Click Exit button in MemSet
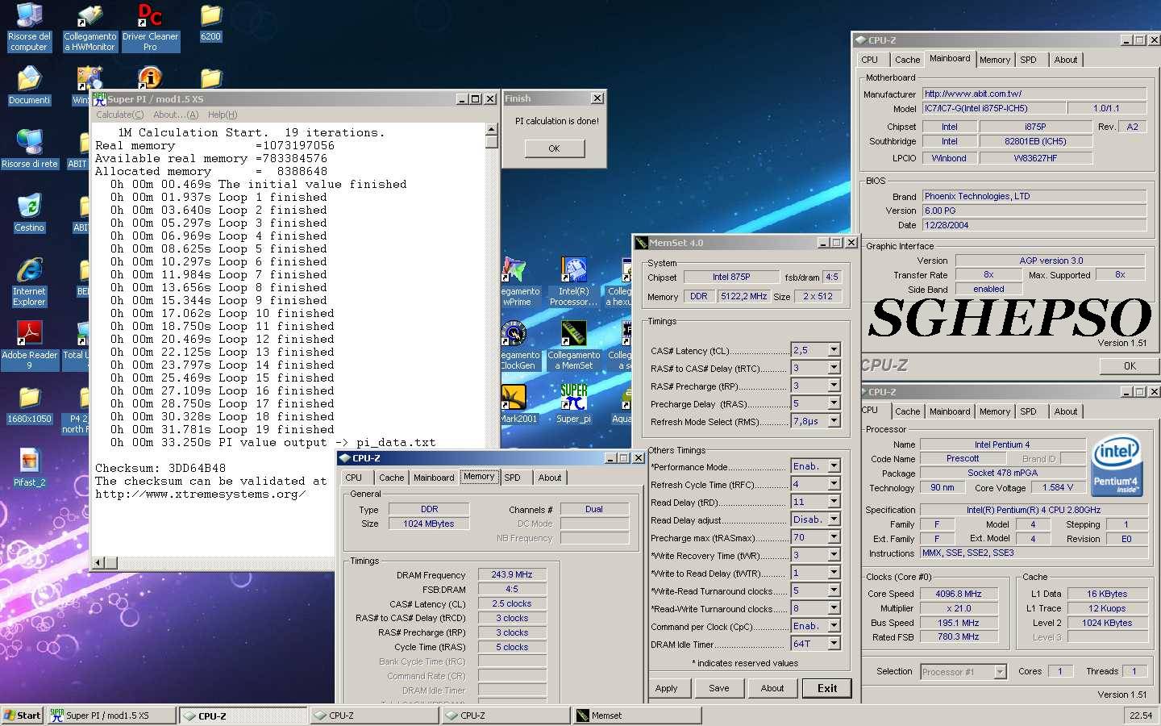The width and height of the screenshot is (1161, 726). (x=827, y=688)
